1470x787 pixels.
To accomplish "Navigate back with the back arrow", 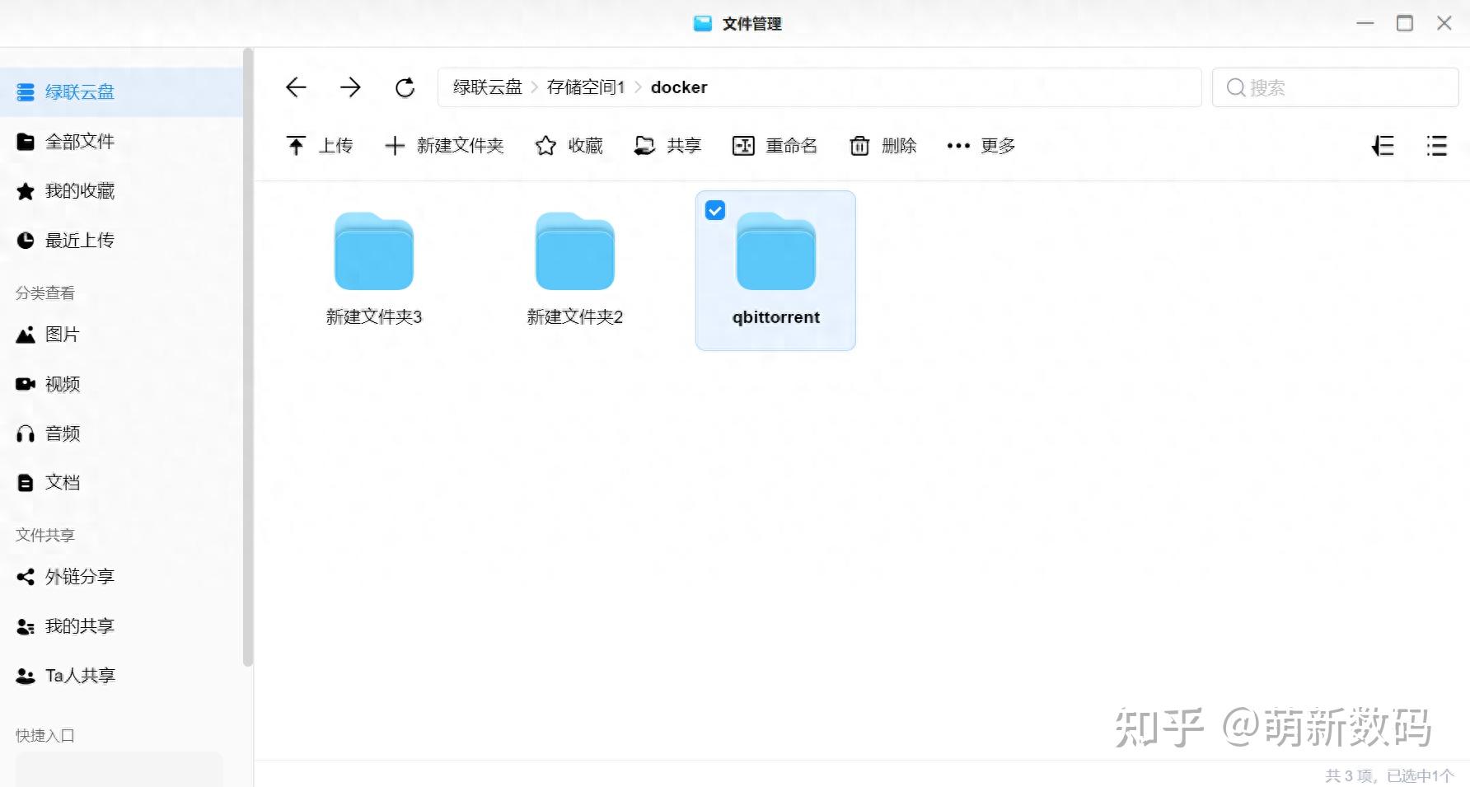I will pyautogui.click(x=295, y=87).
